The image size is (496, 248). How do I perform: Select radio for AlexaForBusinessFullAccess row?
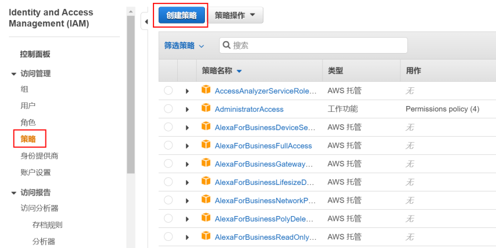168,146
